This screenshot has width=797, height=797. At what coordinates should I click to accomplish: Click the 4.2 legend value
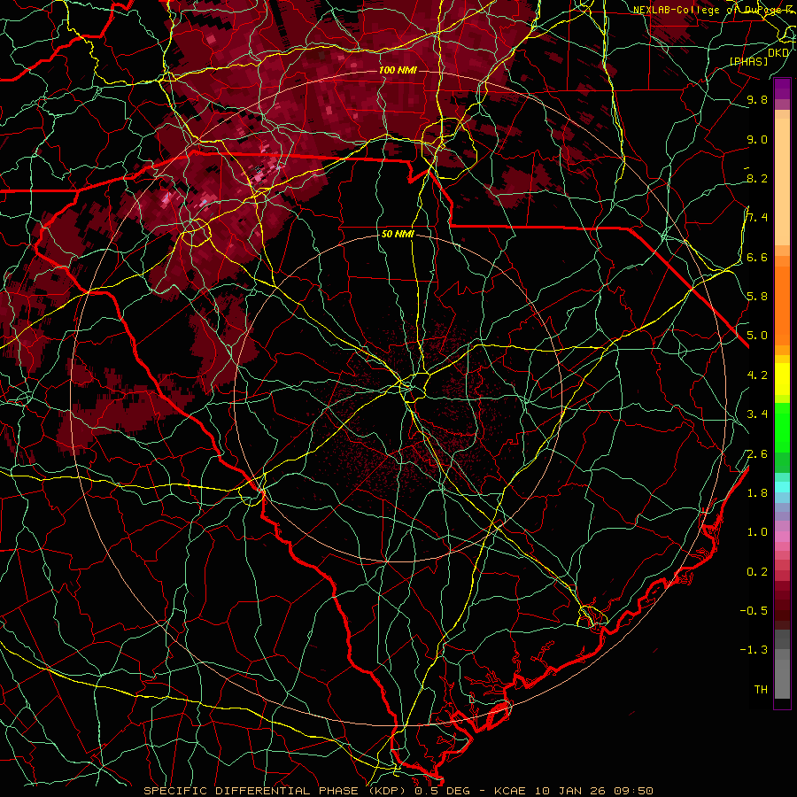coord(757,375)
